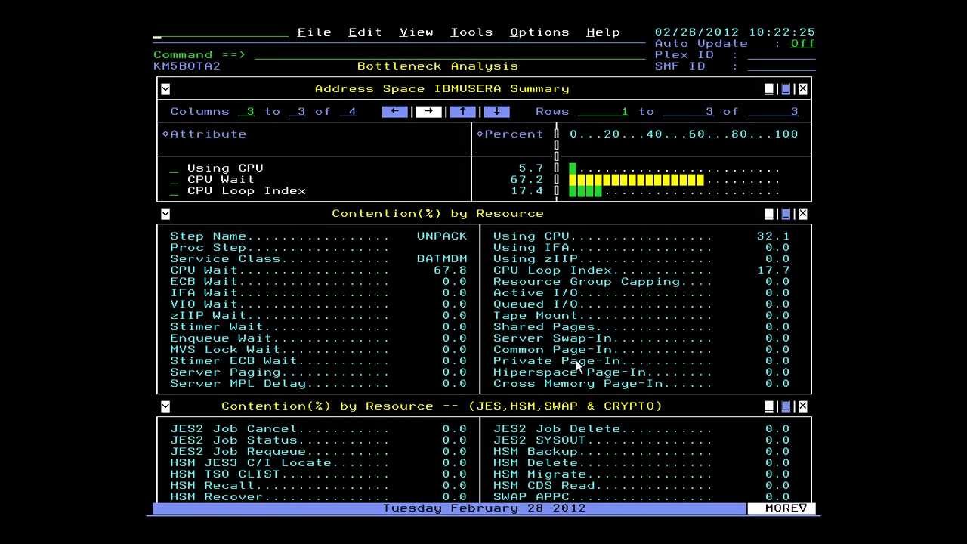This screenshot has width=967, height=544.
Task: Open the View menu
Action: coord(416,32)
